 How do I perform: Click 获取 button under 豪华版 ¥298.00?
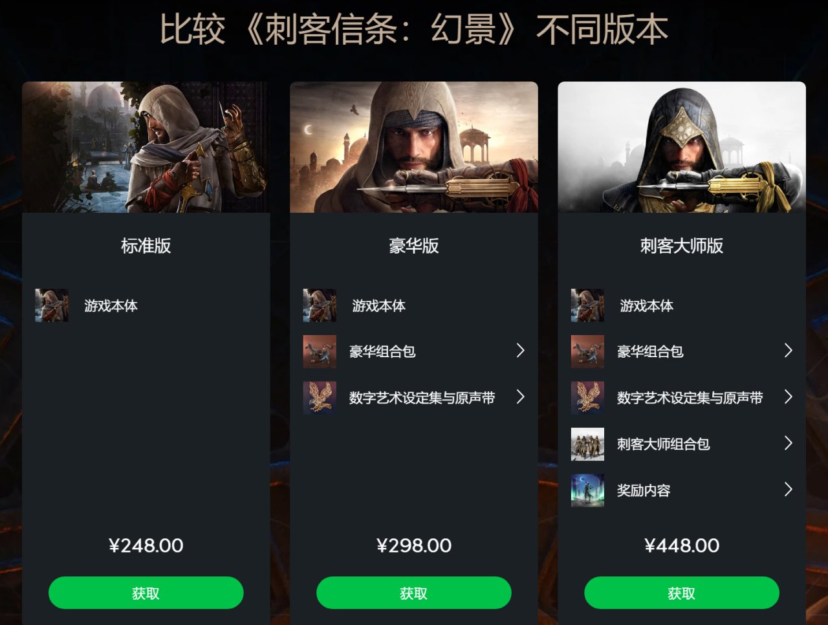(414, 593)
